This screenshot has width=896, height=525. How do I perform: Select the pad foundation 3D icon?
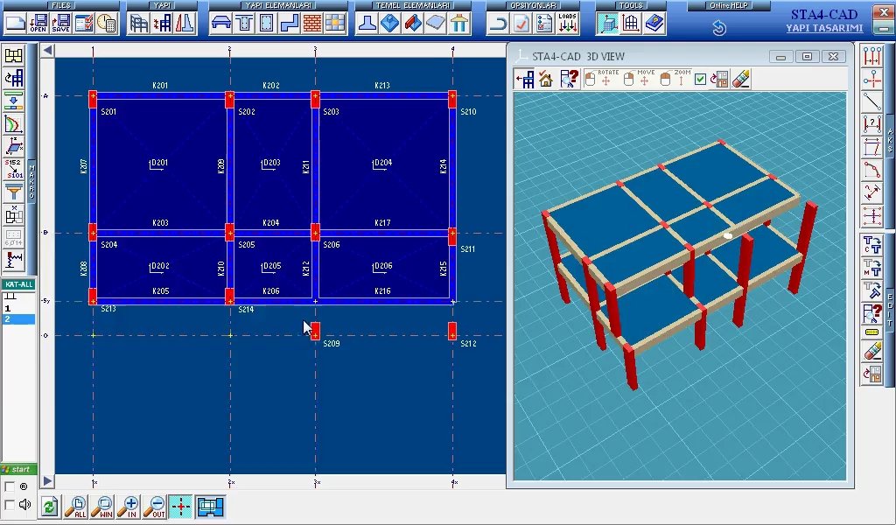pos(389,24)
